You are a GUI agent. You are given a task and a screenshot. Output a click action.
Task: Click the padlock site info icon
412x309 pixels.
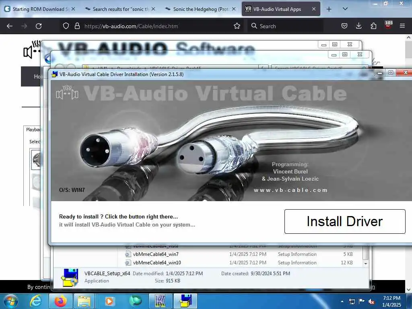point(77,26)
